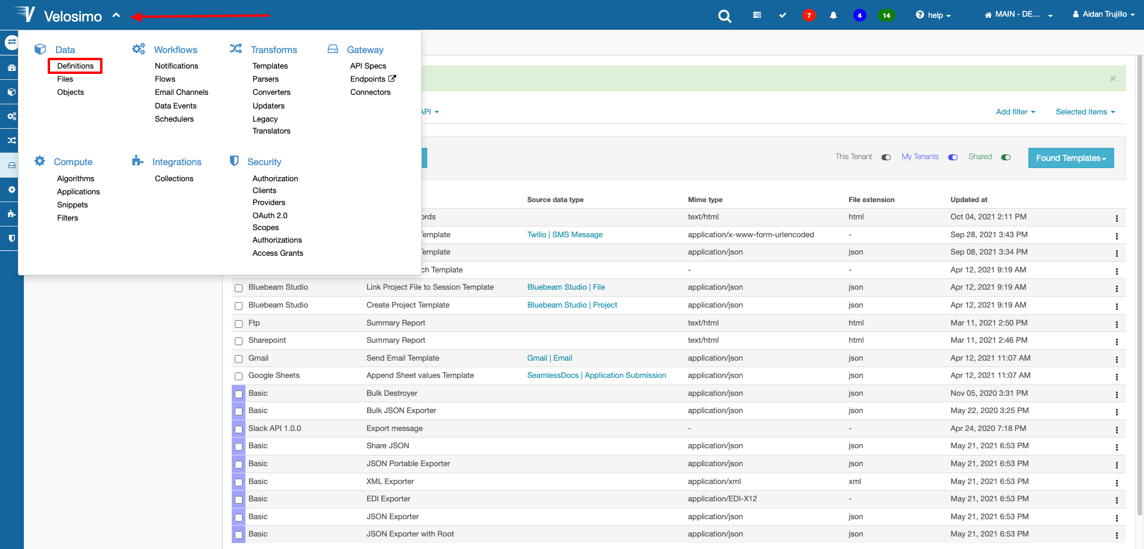Open green badge showing 14 items

[886, 15]
